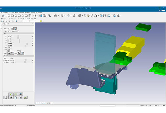The image size is (166, 113).
Task: Click the tall sheet outline icon in the main toolbar
Action: coord(30,16)
